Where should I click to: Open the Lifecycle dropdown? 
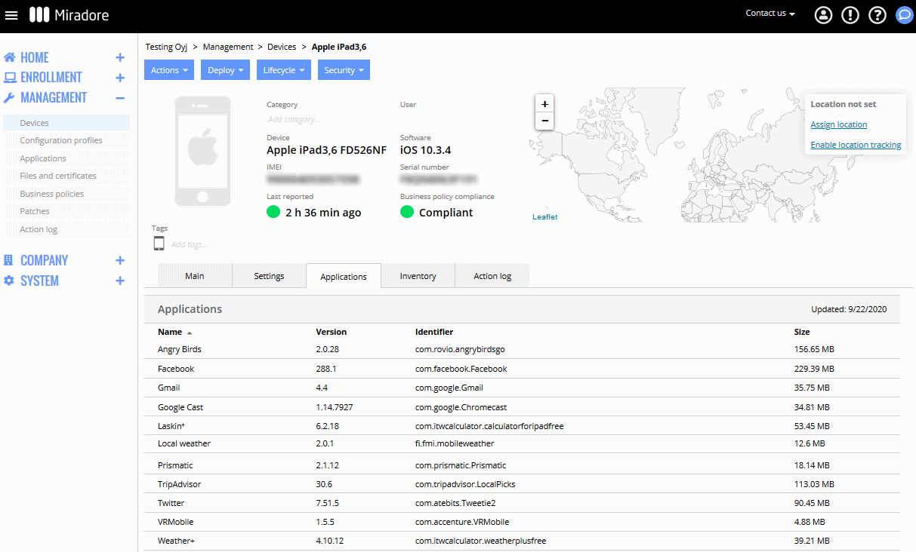click(x=284, y=70)
